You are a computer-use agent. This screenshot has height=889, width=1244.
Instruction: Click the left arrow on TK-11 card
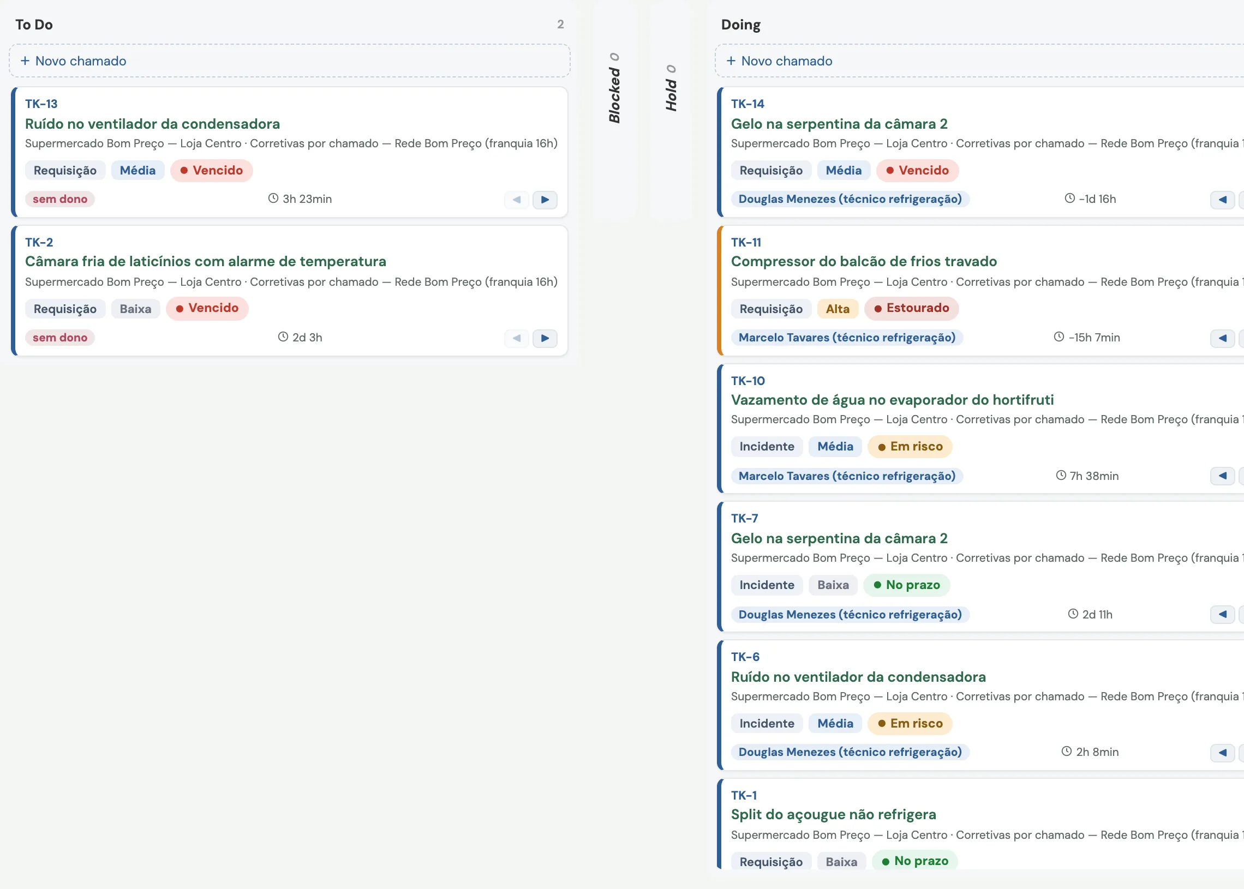1222,338
